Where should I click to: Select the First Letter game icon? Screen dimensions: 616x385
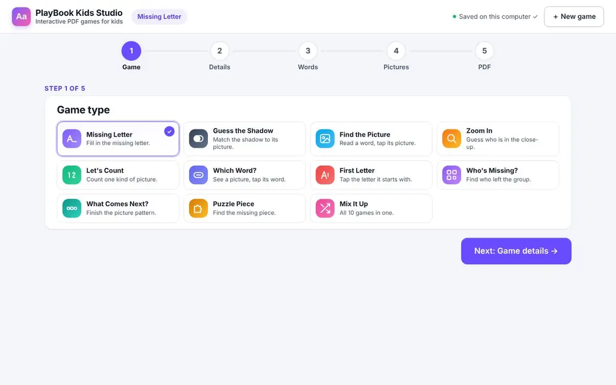click(x=325, y=175)
